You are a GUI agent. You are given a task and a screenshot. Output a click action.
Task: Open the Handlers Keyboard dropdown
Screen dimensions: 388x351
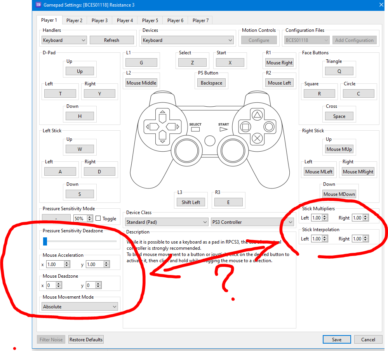pyautogui.click(x=64, y=40)
